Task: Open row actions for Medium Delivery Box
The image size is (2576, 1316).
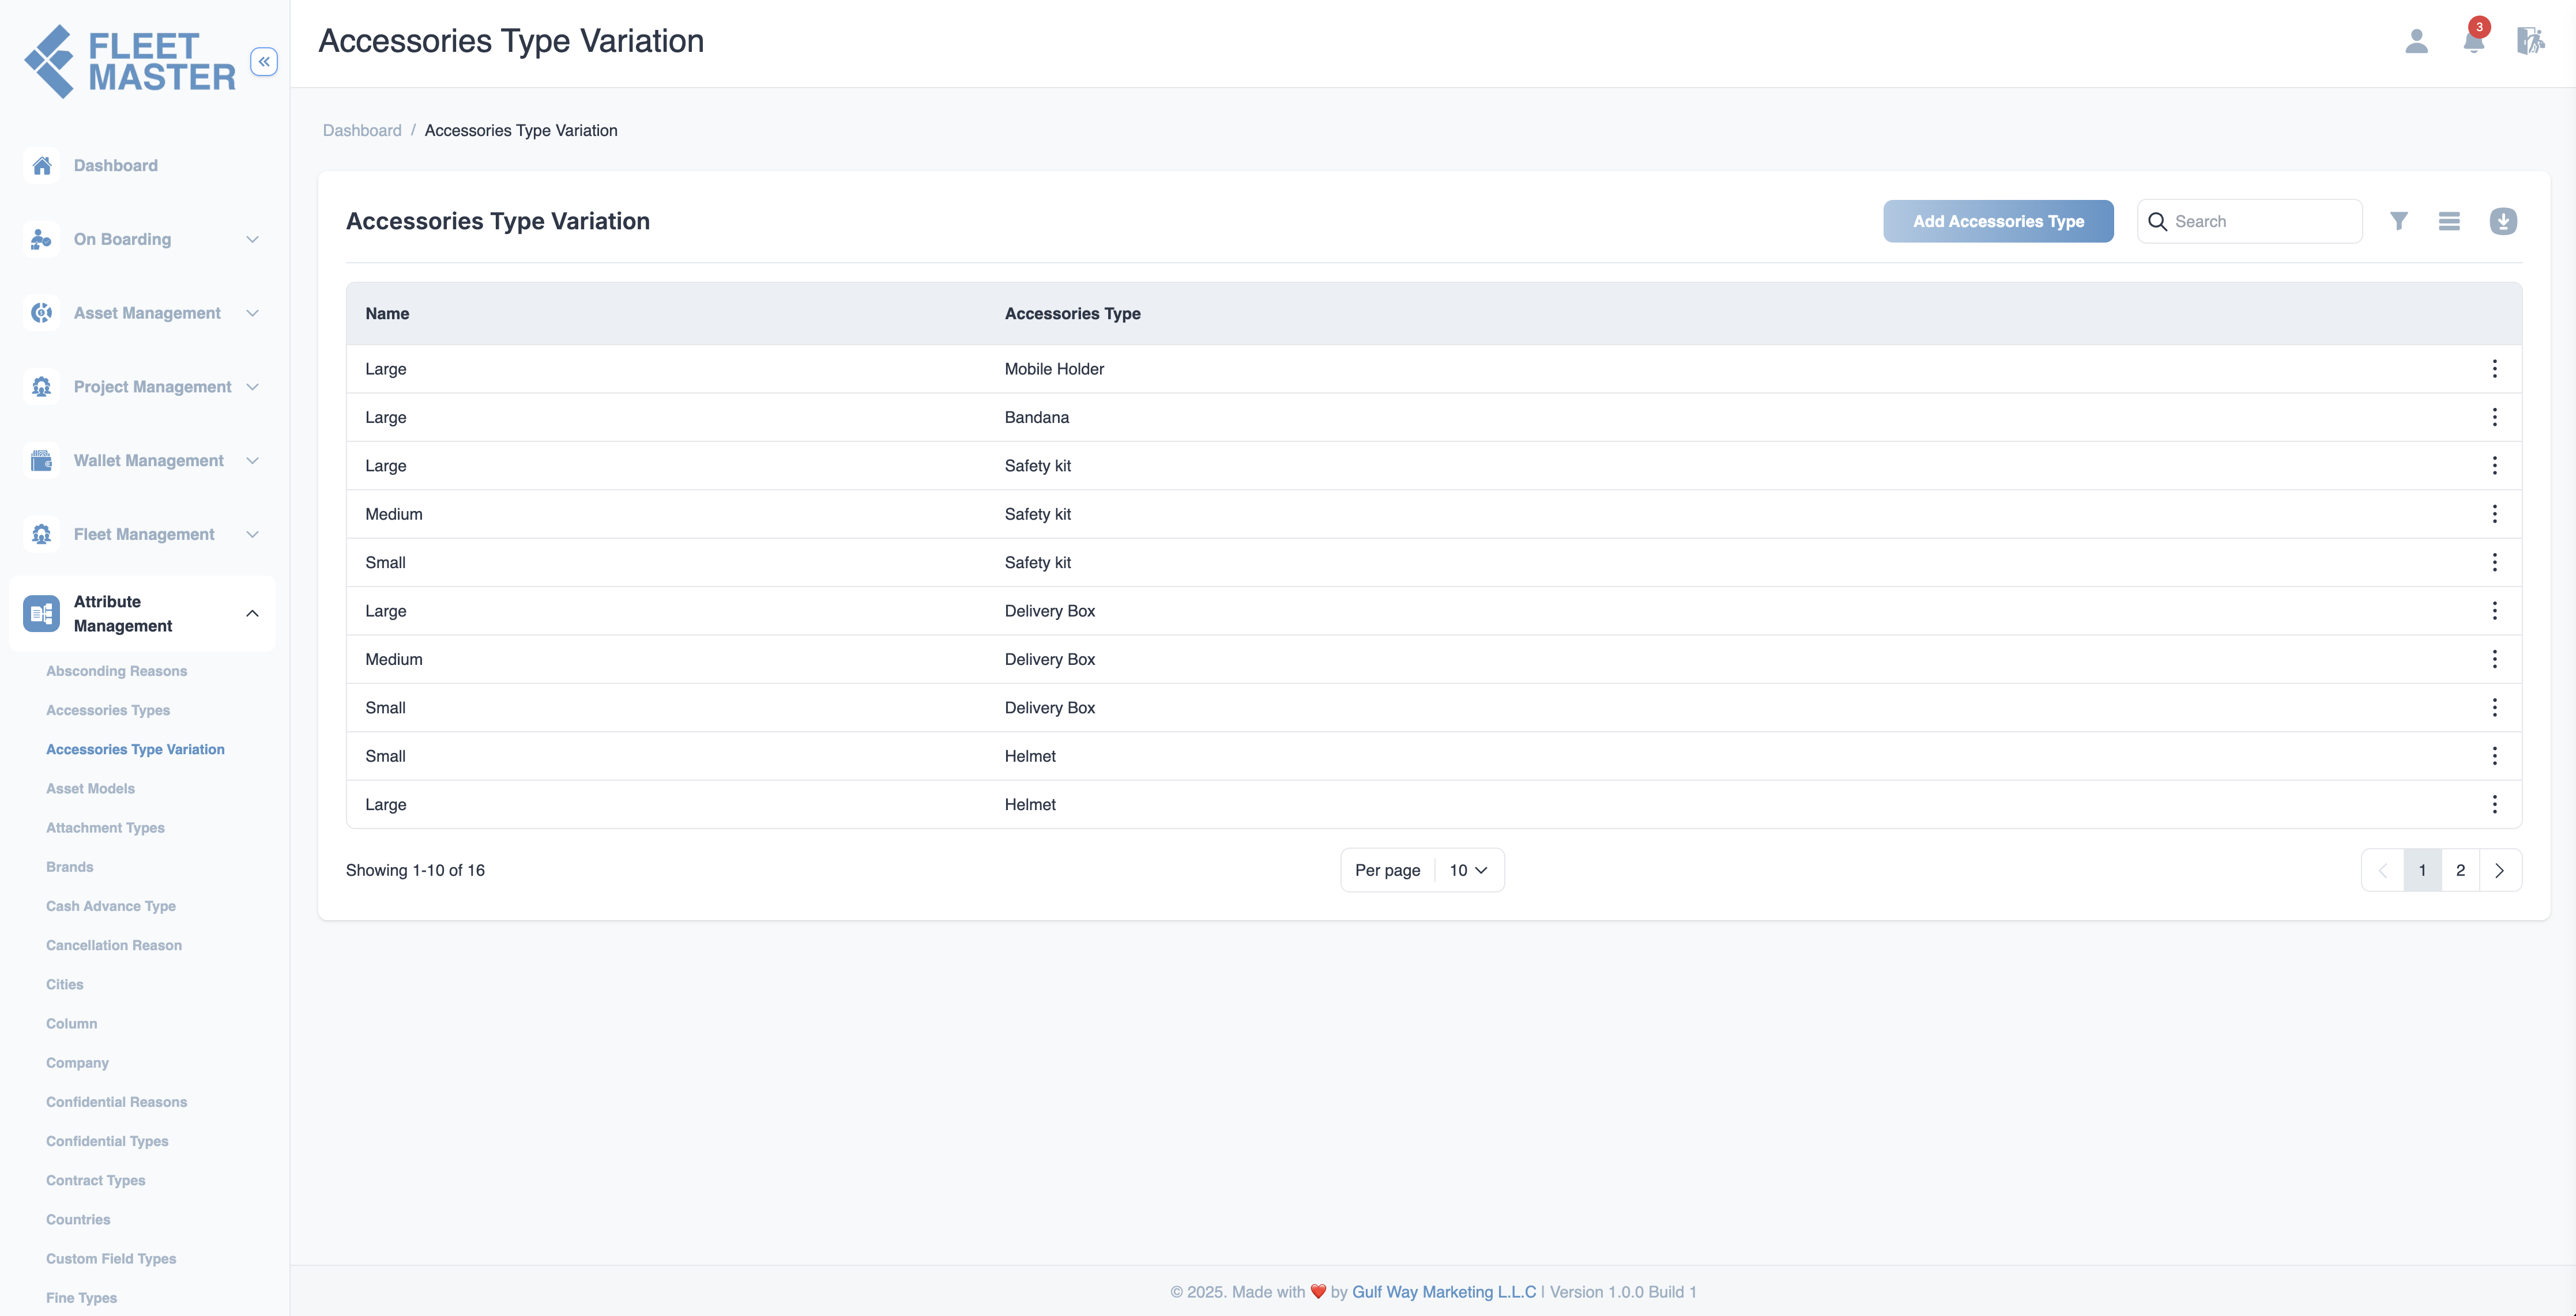Action: tap(2494, 660)
